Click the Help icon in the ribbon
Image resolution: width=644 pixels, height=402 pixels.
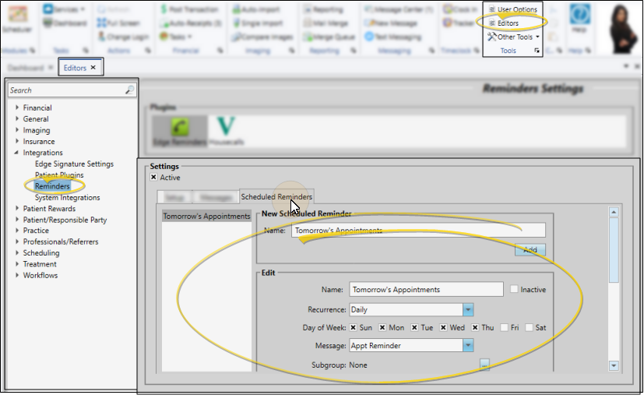click(579, 18)
